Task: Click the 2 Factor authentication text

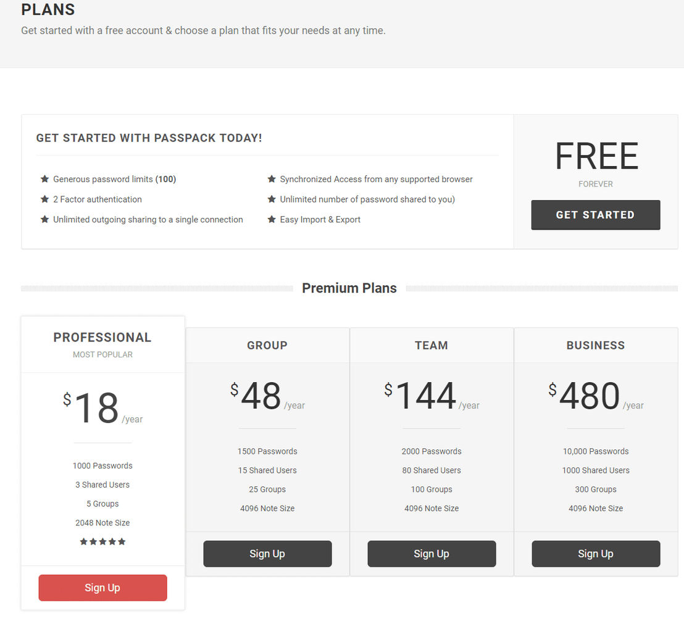Action: click(98, 199)
